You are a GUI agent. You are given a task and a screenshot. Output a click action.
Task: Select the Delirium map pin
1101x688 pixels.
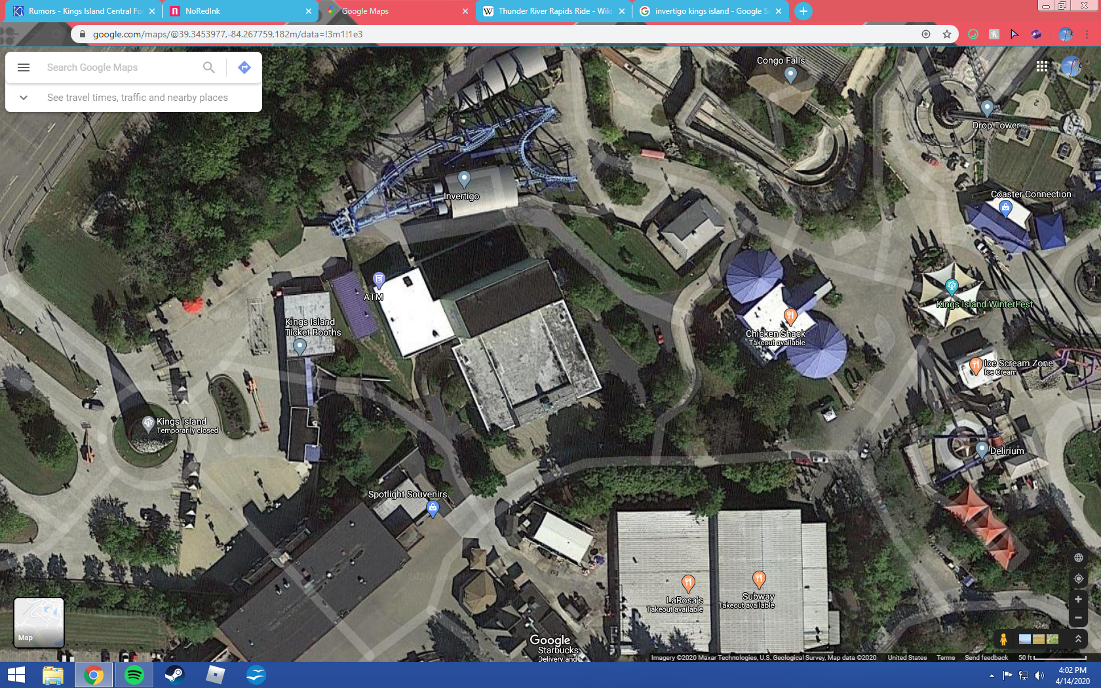[x=982, y=449]
